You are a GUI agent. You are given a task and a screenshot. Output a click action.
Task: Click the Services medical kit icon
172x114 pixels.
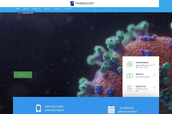click(130, 76)
